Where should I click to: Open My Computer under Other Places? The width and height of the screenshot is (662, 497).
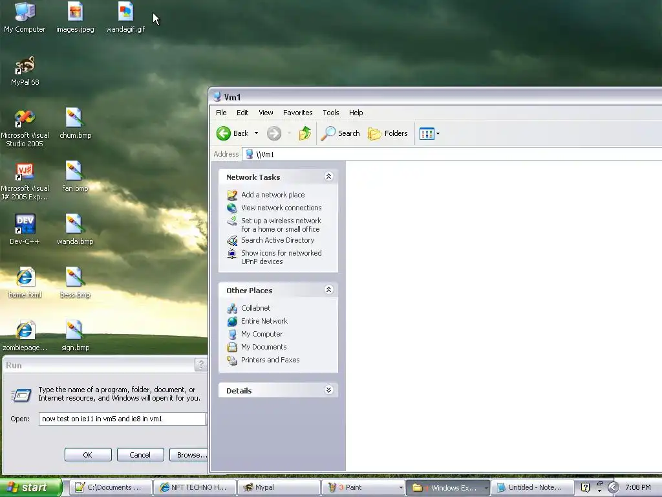(262, 335)
